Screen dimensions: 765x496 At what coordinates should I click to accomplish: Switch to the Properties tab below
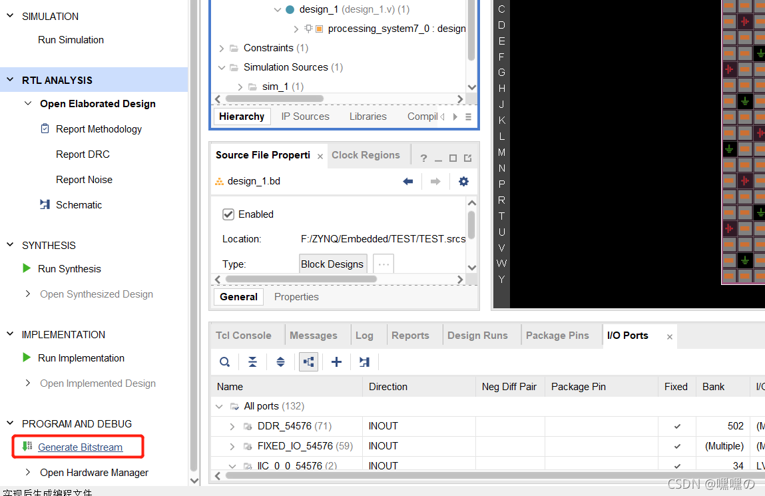pyautogui.click(x=296, y=297)
